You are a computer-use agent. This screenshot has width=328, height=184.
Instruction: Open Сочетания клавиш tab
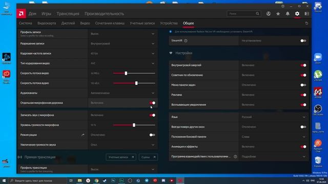[x=110, y=23]
